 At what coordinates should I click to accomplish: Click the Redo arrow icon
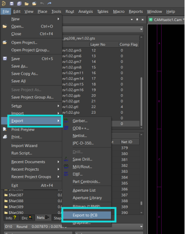tap(50, 3)
